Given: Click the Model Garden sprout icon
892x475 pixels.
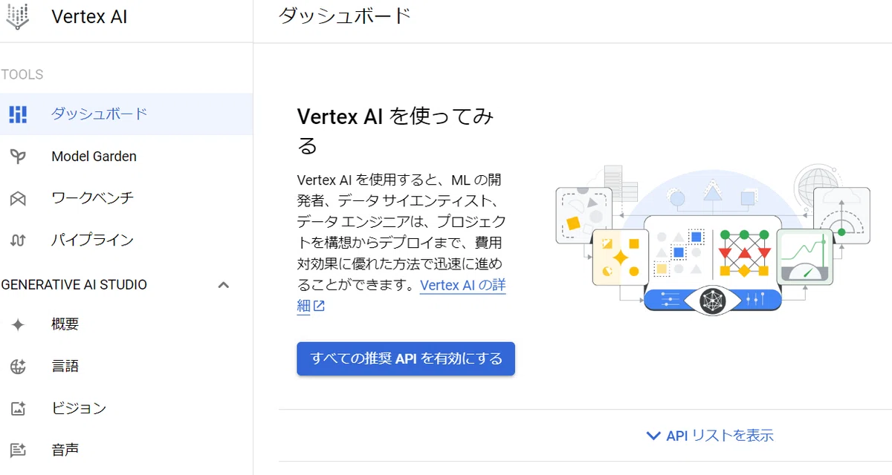Looking at the screenshot, I should tap(18, 157).
